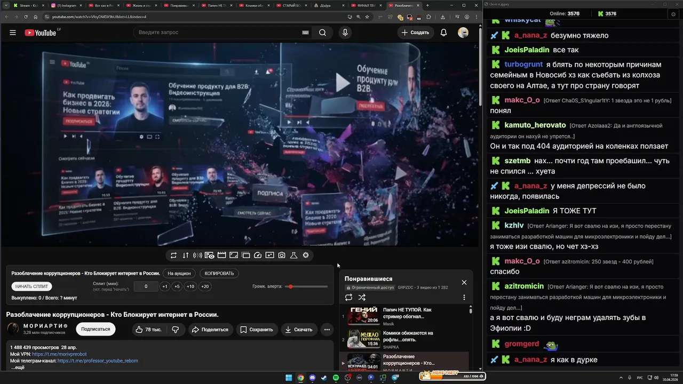Click the loop icon in the player toolbar

pos(173,255)
